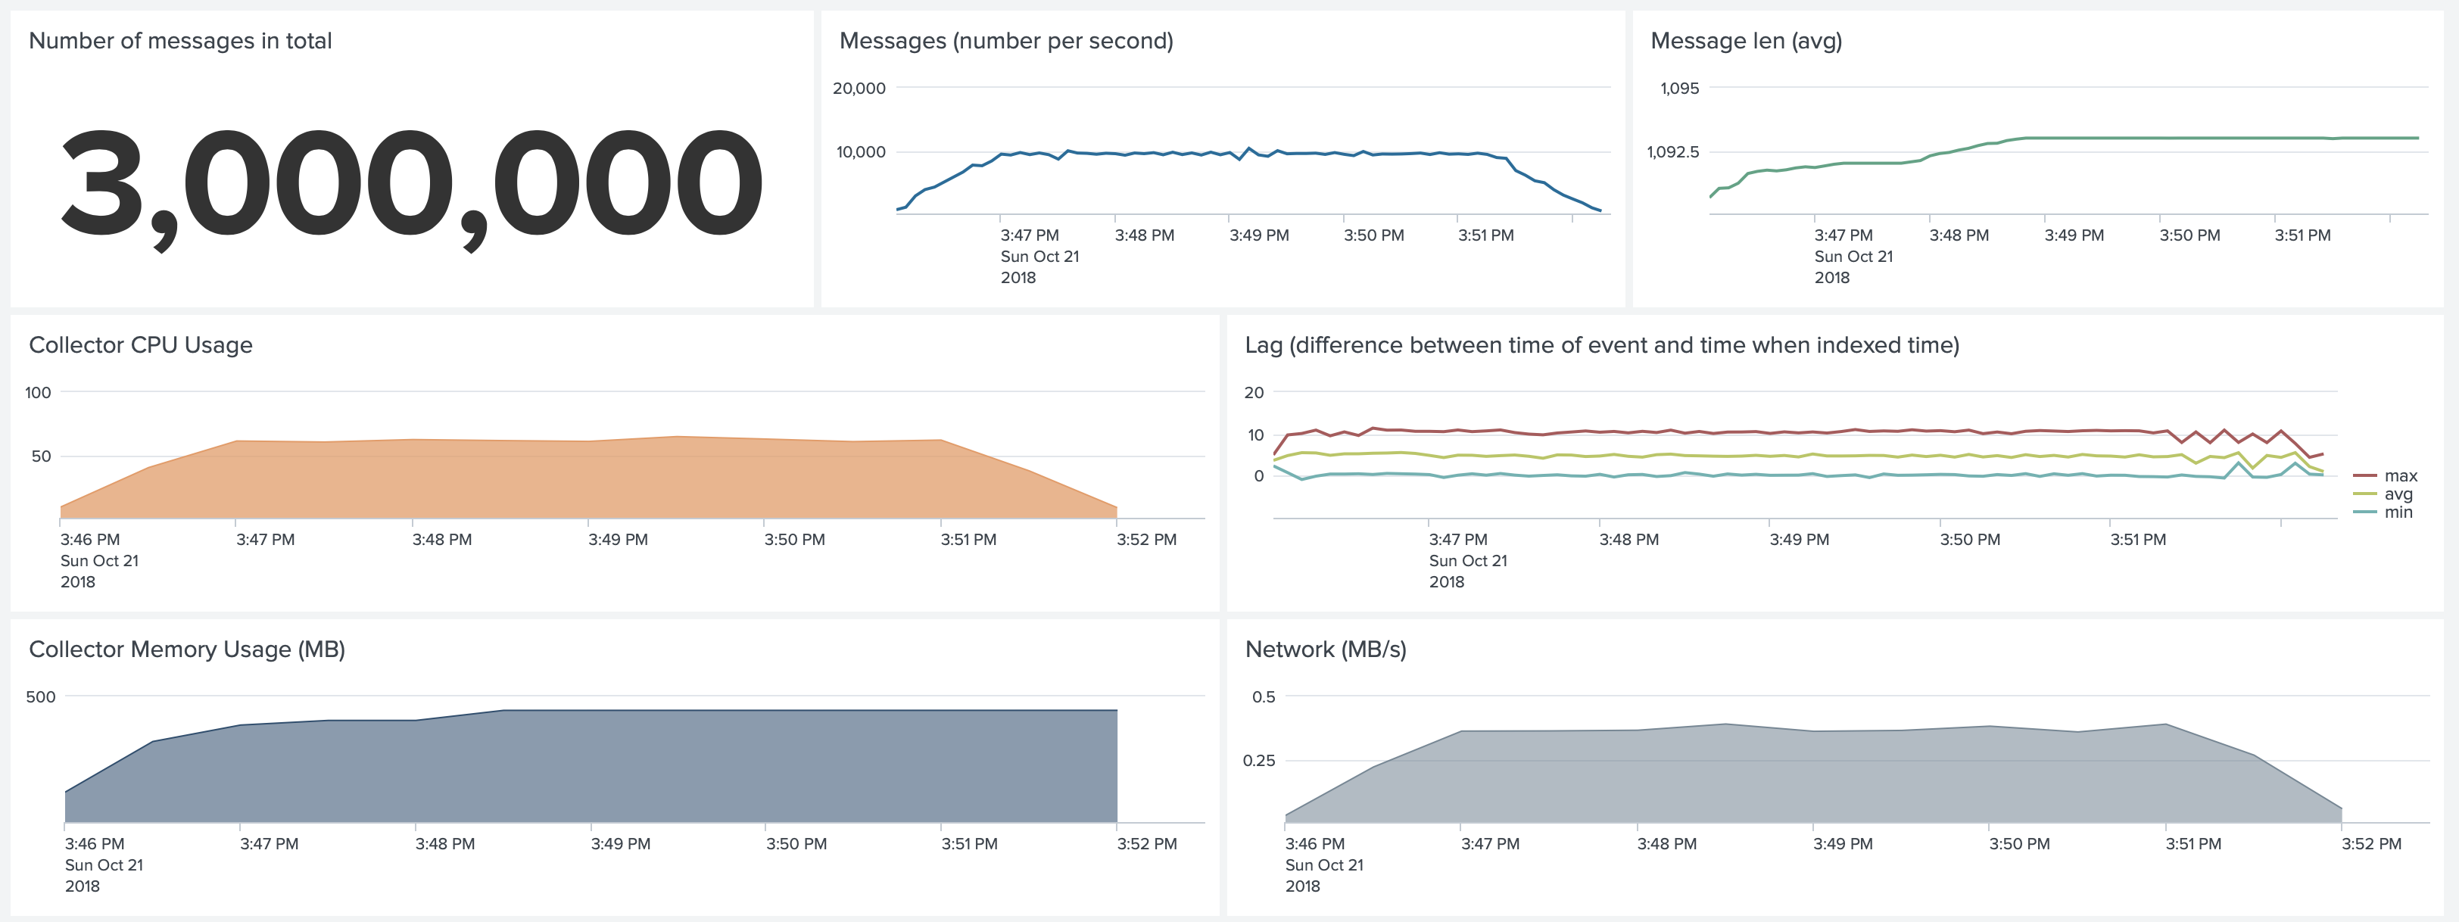Select the 'Message len (avg)' panel title
The height and width of the screenshot is (922, 2459).
pos(1746,41)
